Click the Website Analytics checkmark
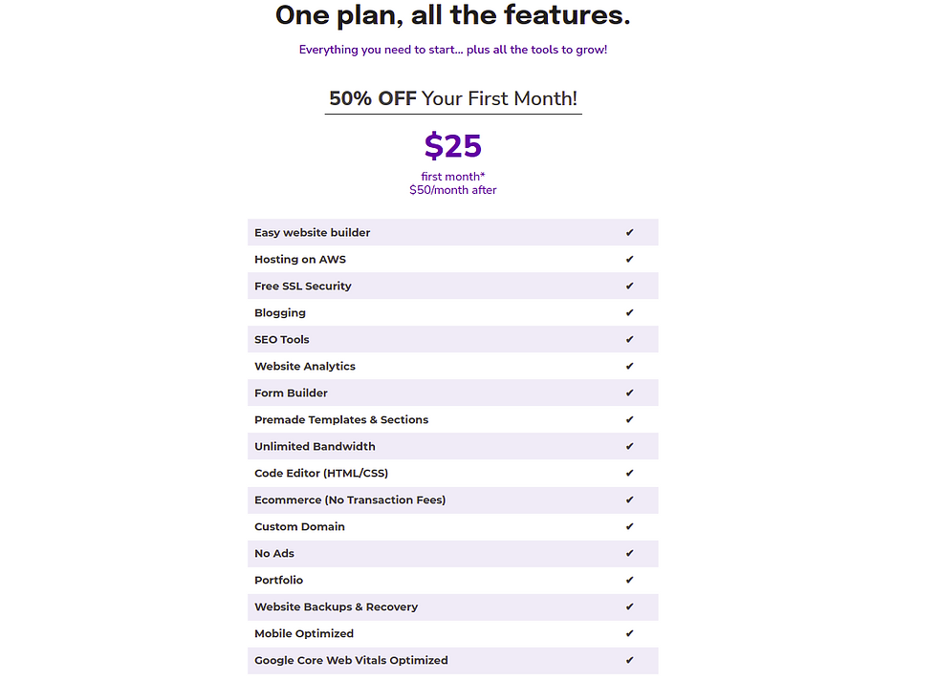The image size is (937, 680). pyautogui.click(x=629, y=367)
